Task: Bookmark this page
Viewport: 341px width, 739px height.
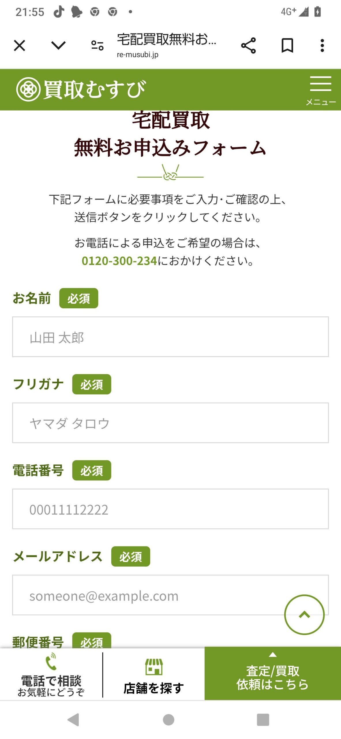Action: pyautogui.click(x=287, y=46)
